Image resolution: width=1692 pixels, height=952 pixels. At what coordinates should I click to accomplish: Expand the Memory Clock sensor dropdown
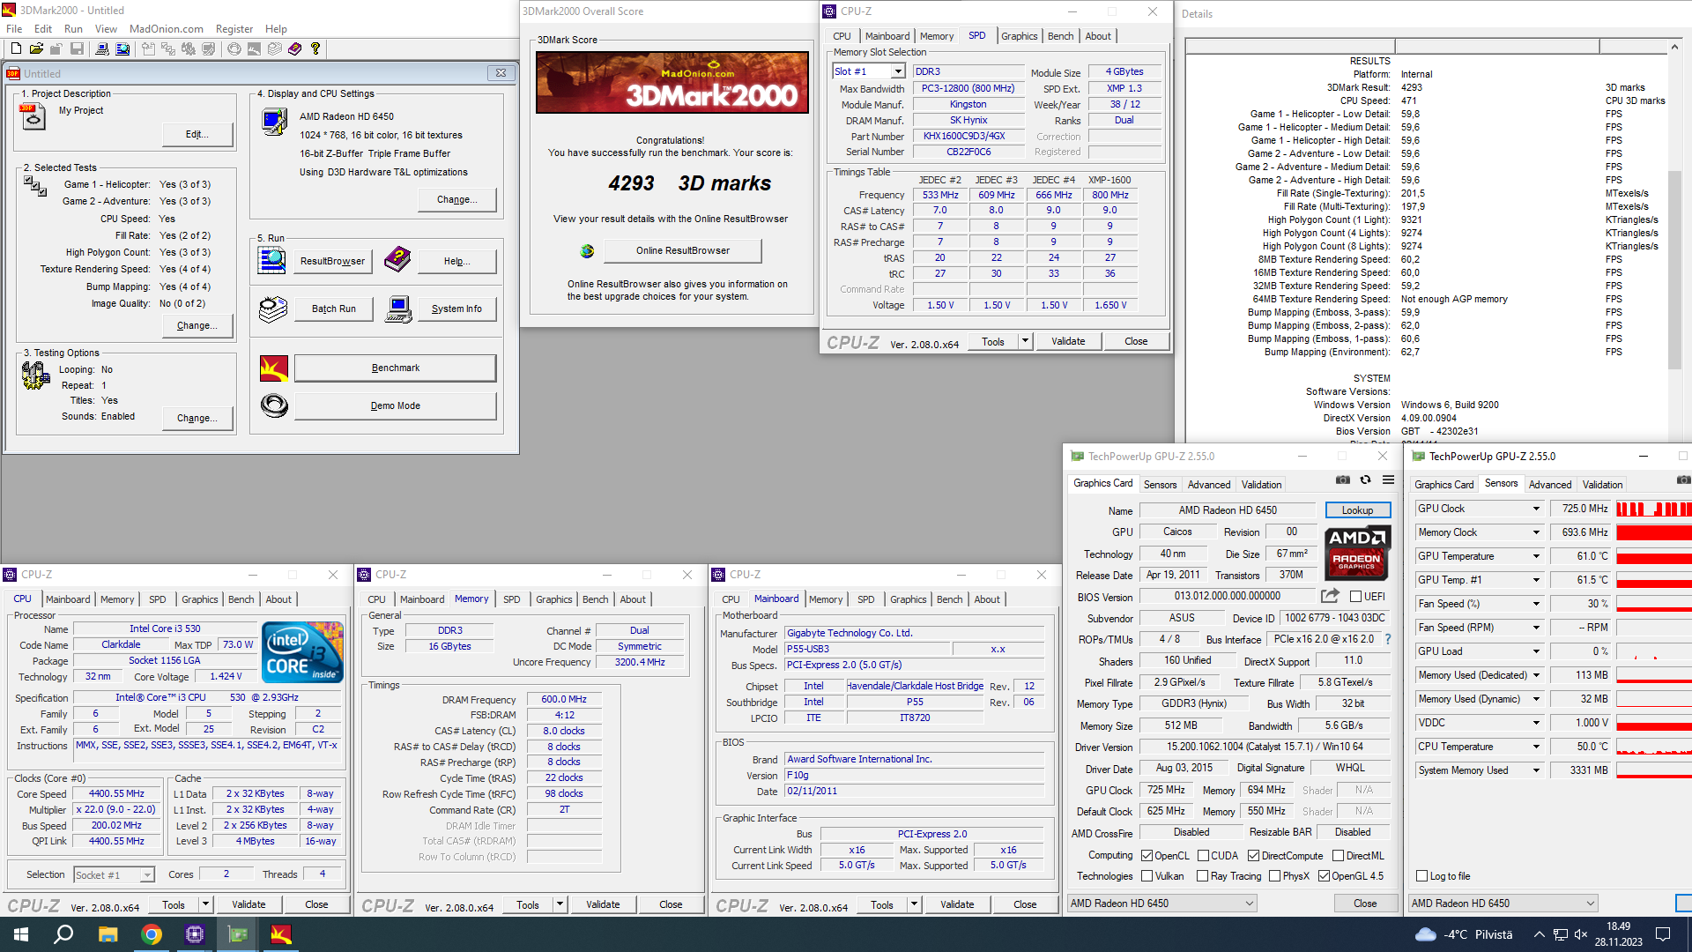click(1536, 532)
